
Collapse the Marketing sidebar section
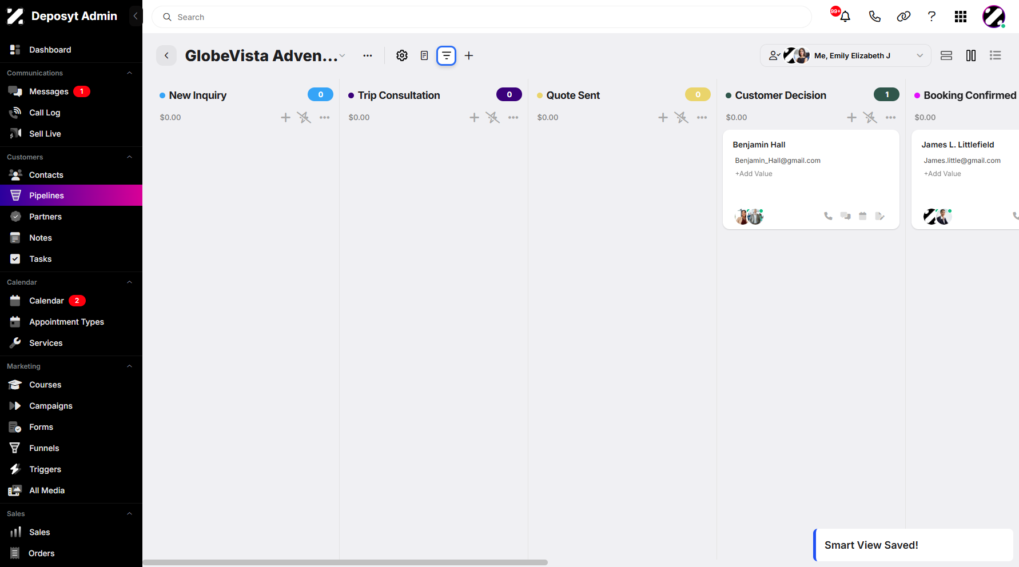tap(130, 366)
